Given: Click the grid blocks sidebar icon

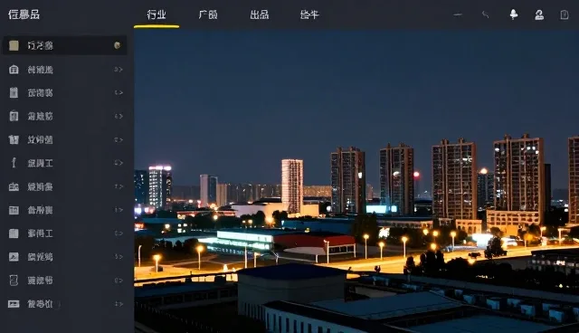Looking at the screenshot, I should tap(14, 139).
